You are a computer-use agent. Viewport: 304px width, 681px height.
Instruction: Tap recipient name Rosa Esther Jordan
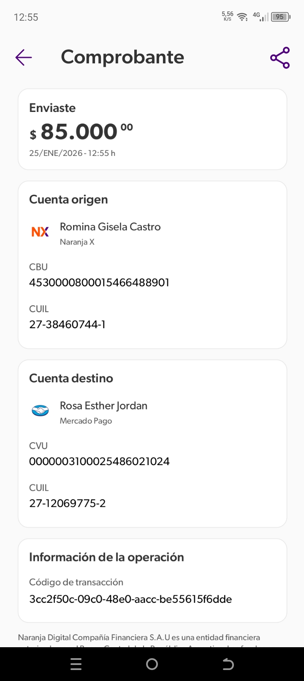tap(103, 406)
